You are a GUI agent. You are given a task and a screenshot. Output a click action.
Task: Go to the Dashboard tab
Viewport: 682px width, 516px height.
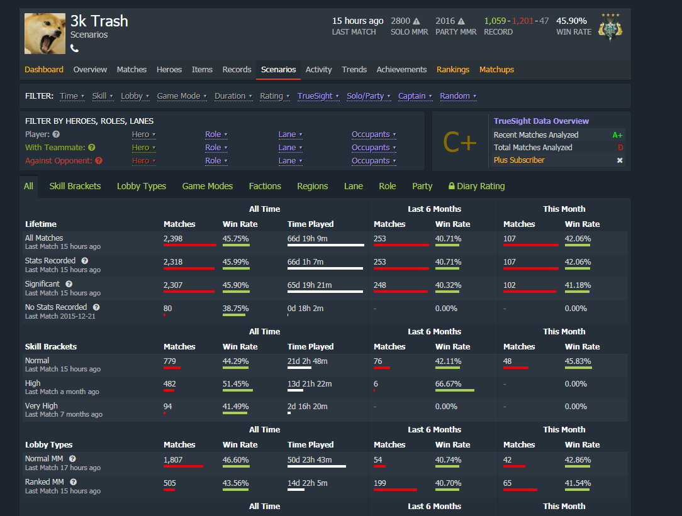(44, 70)
